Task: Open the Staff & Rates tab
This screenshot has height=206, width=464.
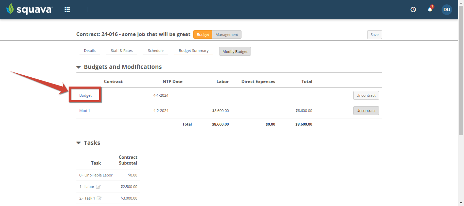Action: 122,51
